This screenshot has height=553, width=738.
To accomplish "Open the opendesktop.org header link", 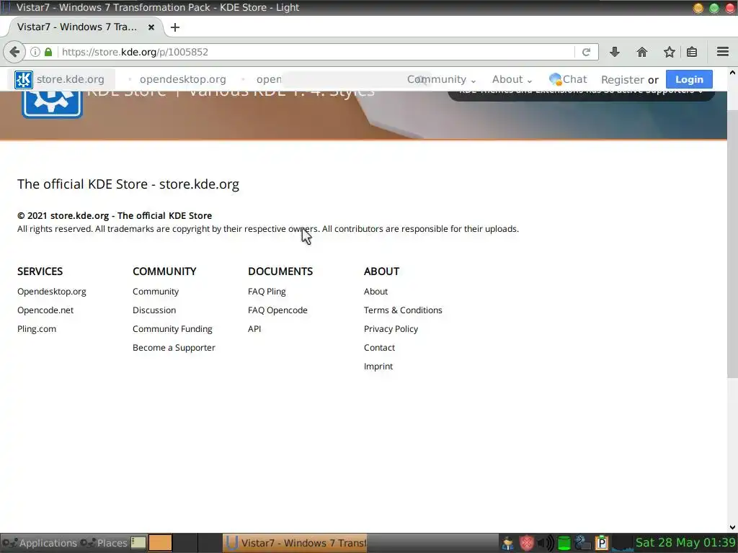I will point(182,79).
